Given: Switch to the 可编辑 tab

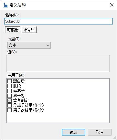Looking at the screenshot, I should 13,30.
